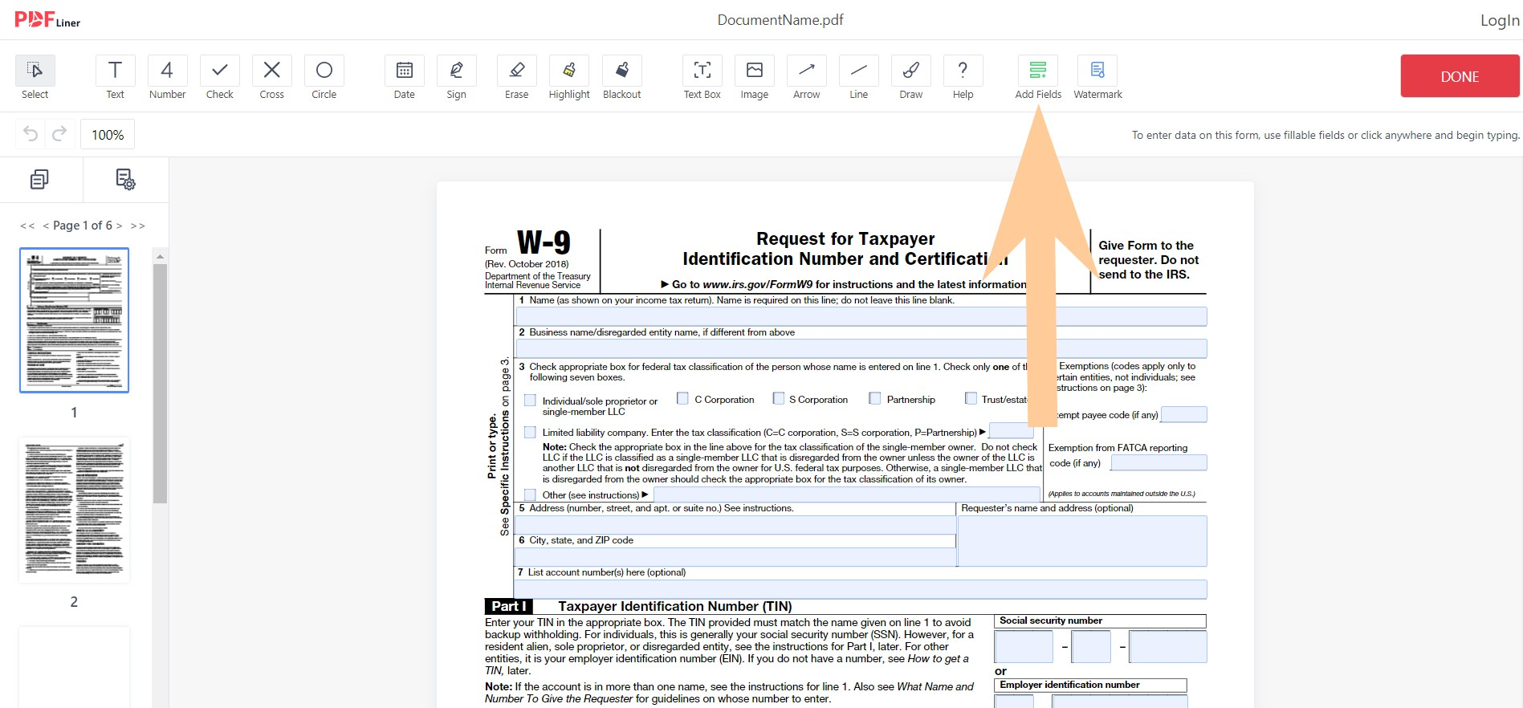1523x708 pixels.
Task: Pick the Number tool
Action: [x=168, y=78]
